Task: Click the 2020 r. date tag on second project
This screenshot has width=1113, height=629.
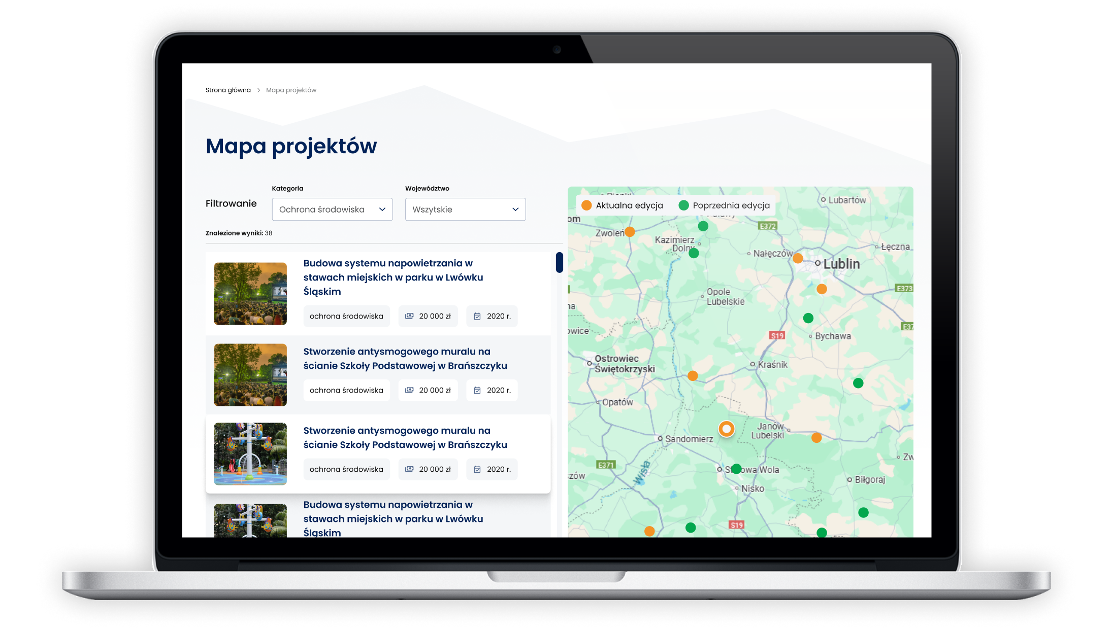Action: [x=492, y=390]
